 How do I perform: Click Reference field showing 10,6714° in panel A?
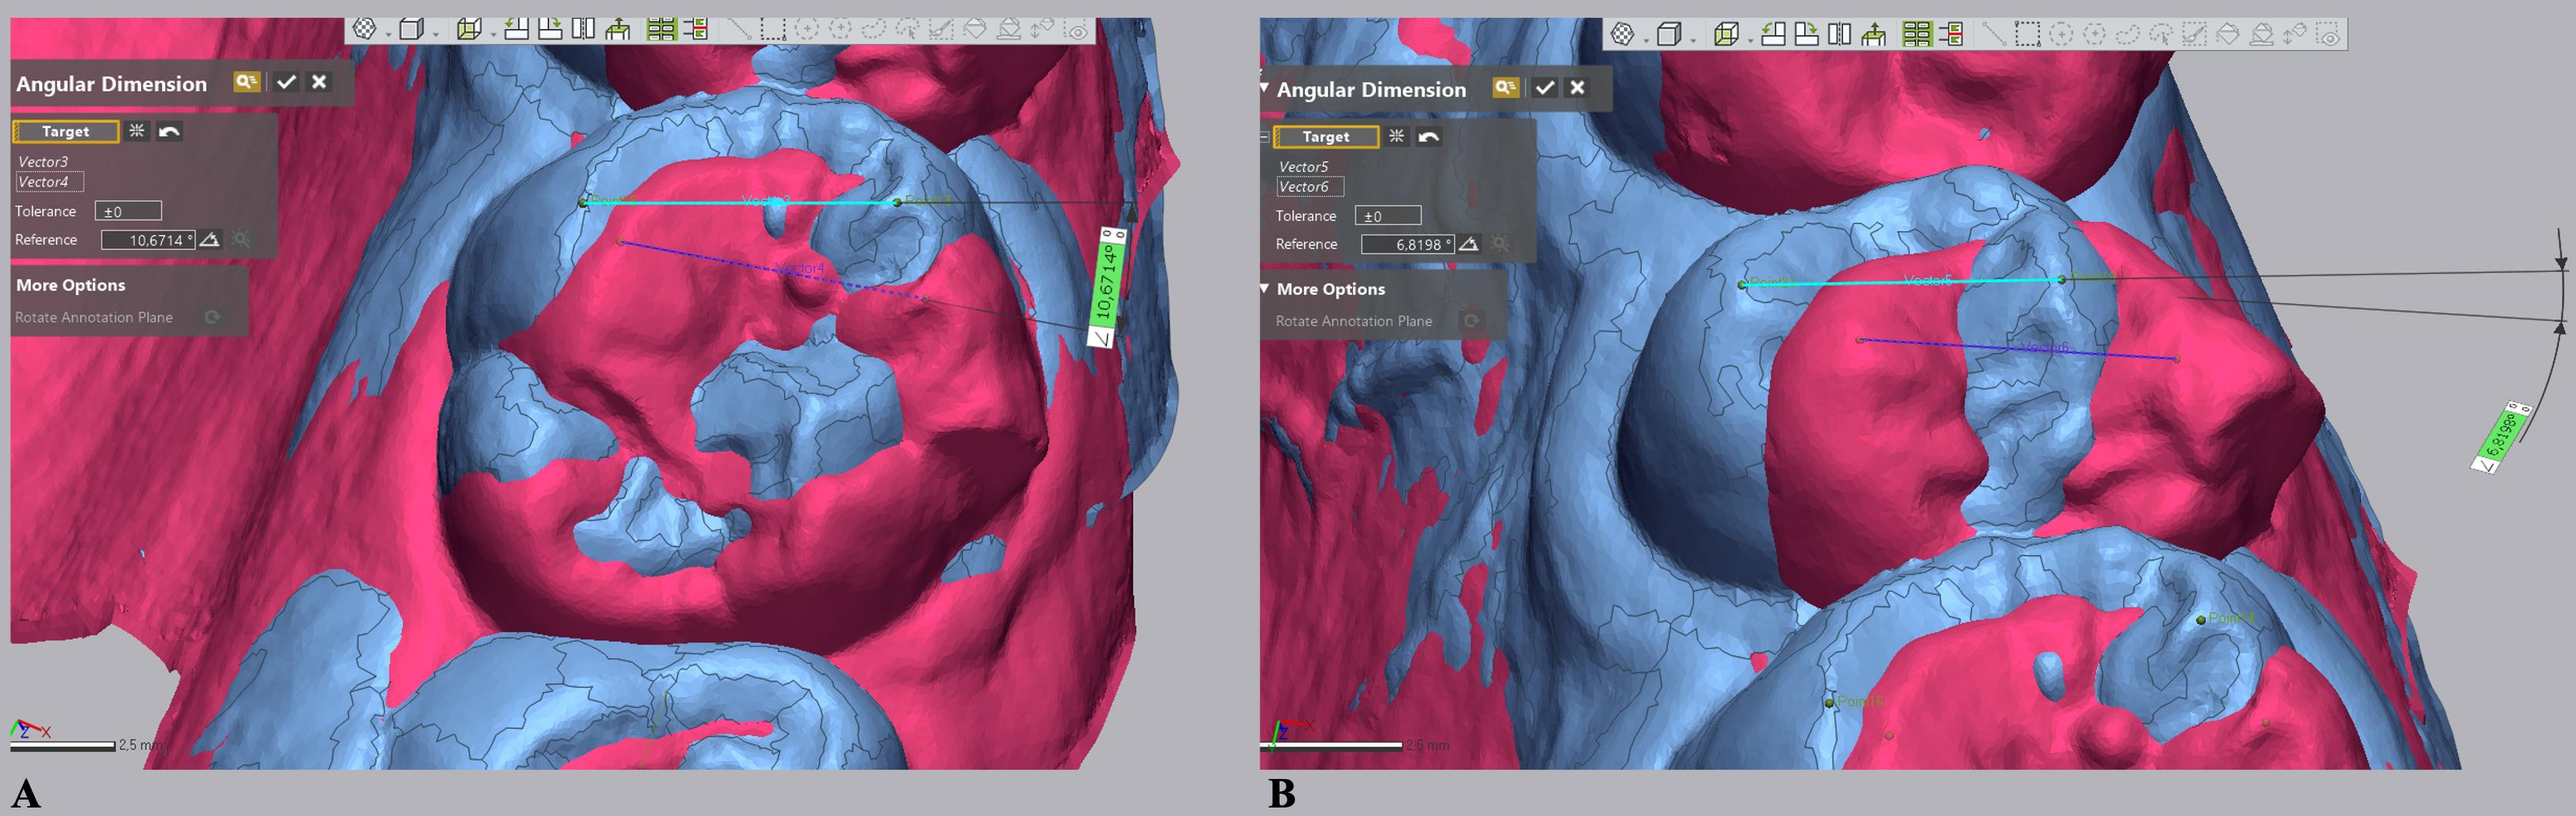click(x=148, y=240)
